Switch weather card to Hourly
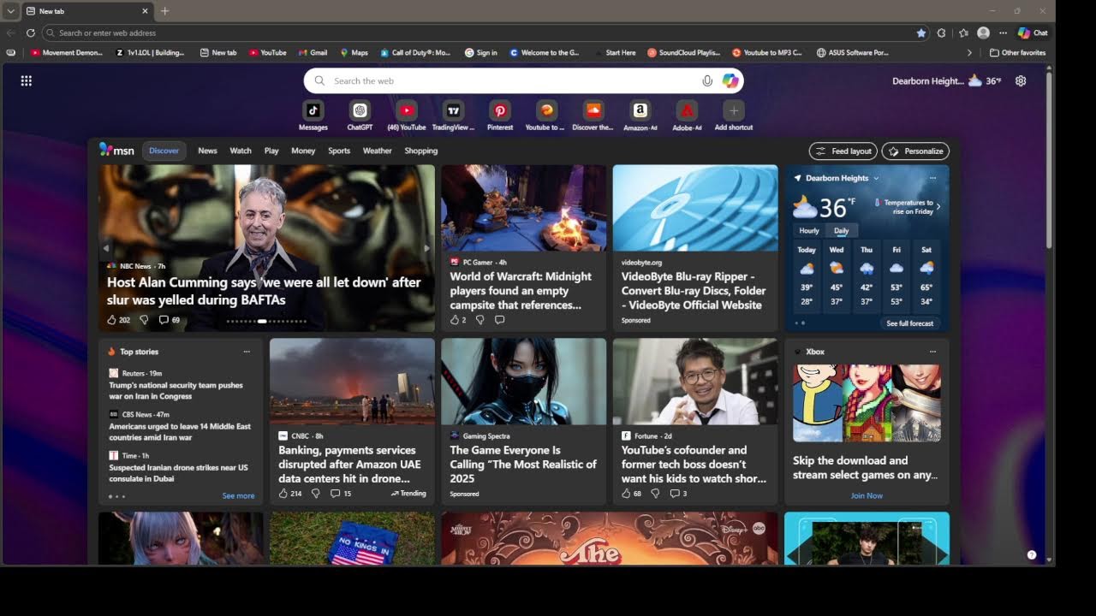The width and height of the screenshot is (1096, 616). 809,231
